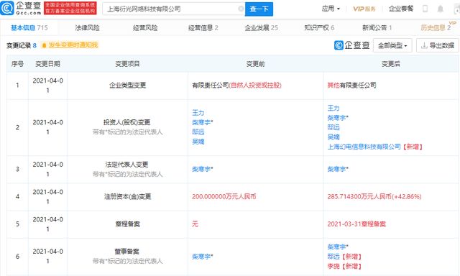Open the notification bell icon
The height and width of the screenshot is (276, 460).
(441, 9)
